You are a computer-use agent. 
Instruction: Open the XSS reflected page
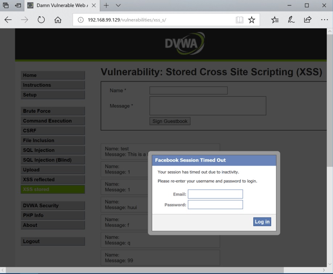53,179
